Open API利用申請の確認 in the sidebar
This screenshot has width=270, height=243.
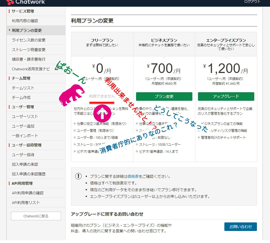[36, 193]
